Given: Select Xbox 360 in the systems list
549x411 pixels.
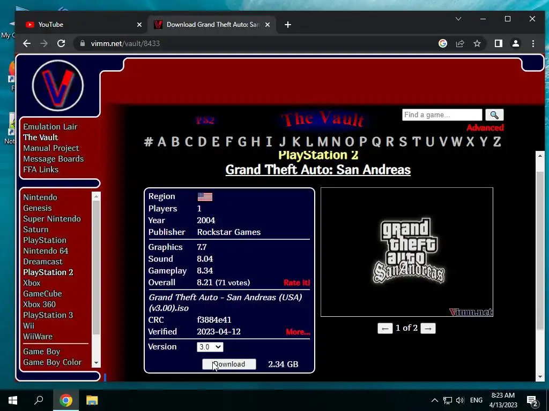Looking at the screenshot, I should pos(39,304).
